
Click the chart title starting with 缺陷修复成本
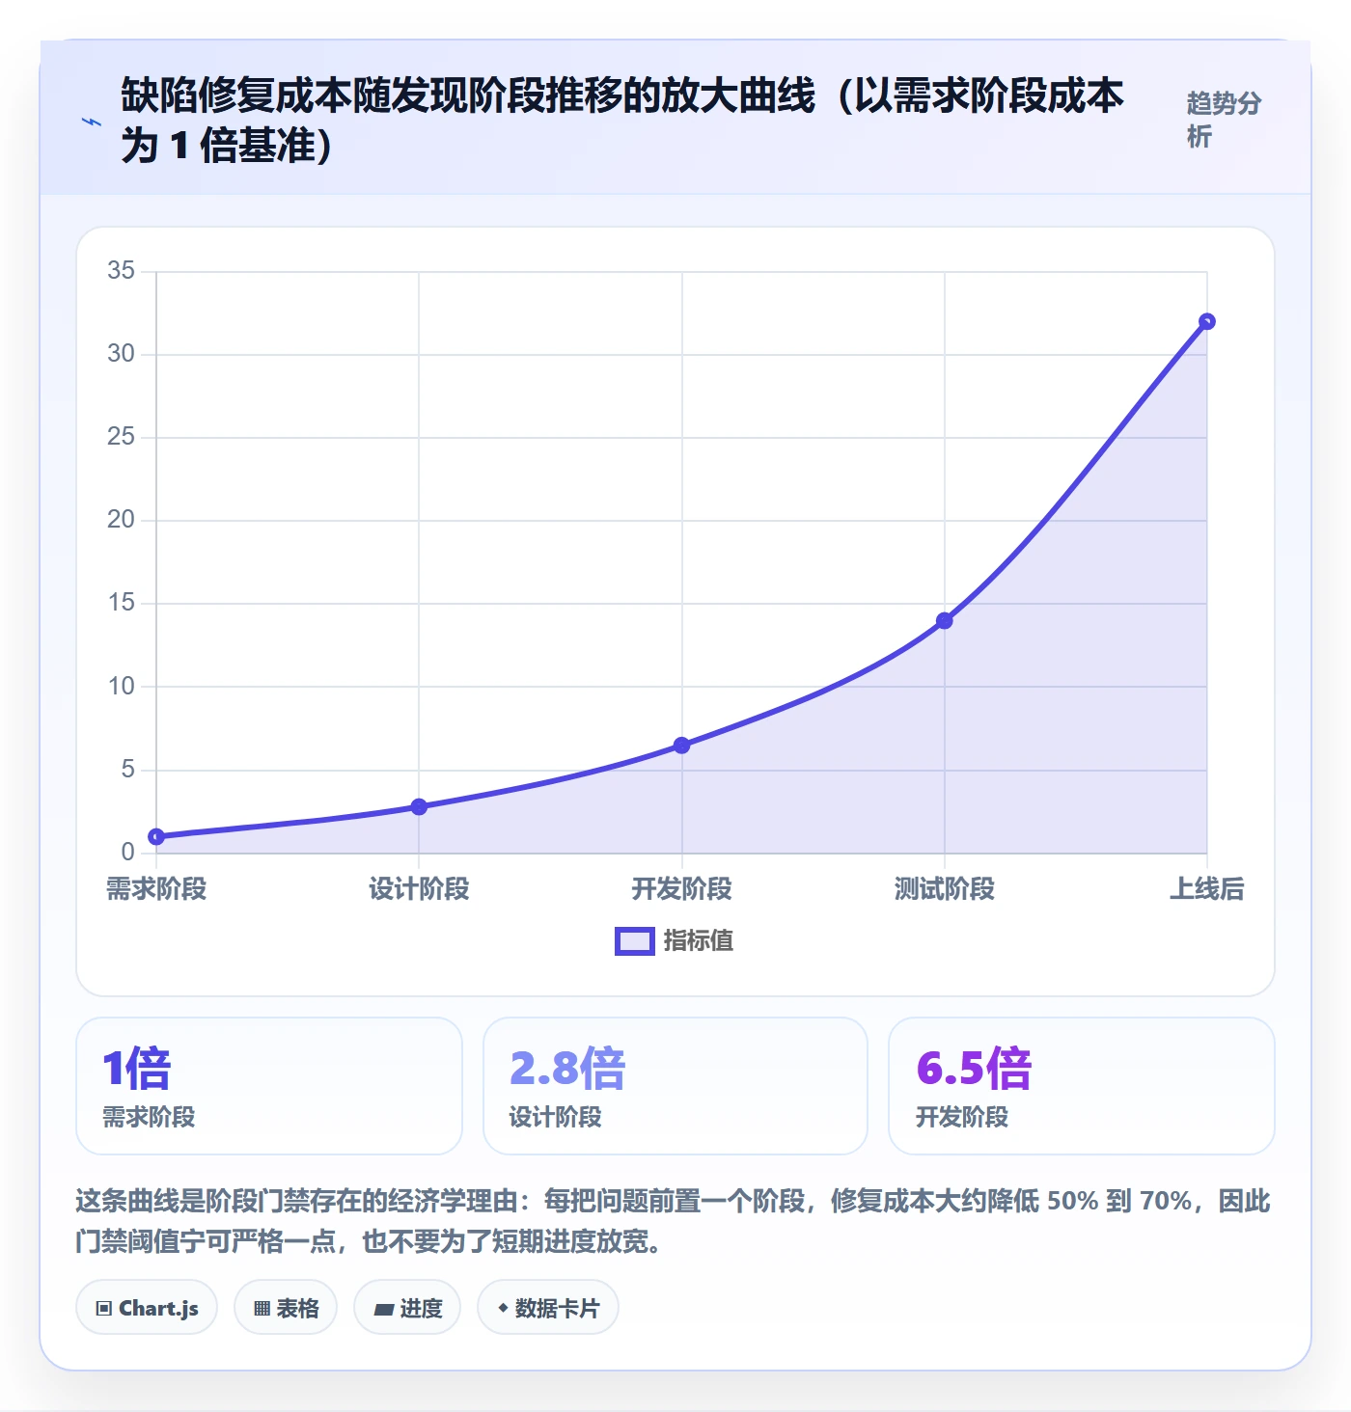tap(622, 121)
